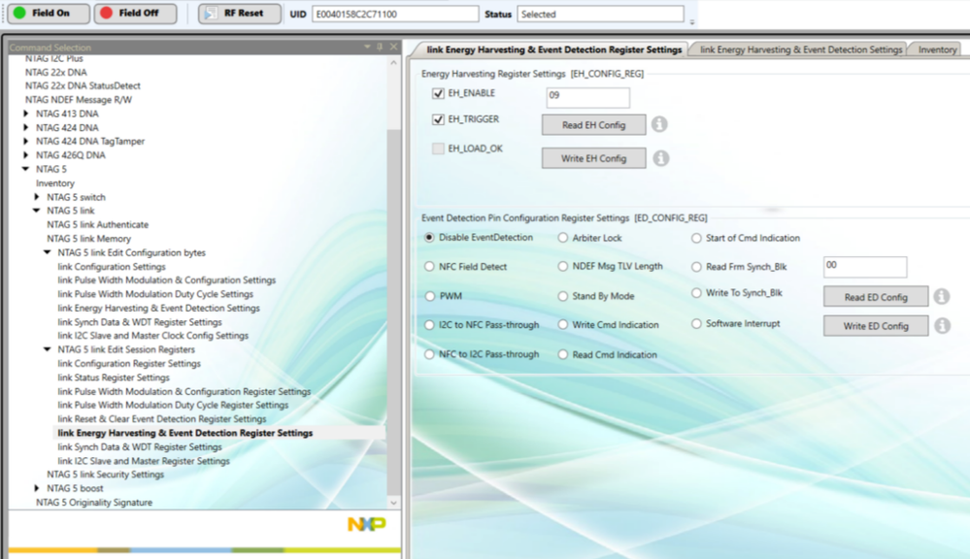
Task: Collapse the NTAG 5 link node
Action: [37, 211]
